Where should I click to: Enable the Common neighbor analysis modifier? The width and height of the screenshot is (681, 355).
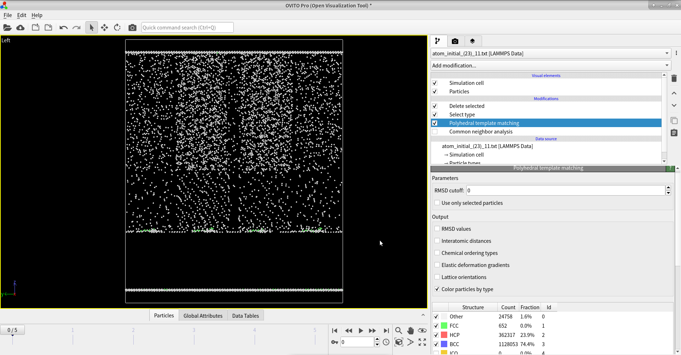click(x=435, y=132)
